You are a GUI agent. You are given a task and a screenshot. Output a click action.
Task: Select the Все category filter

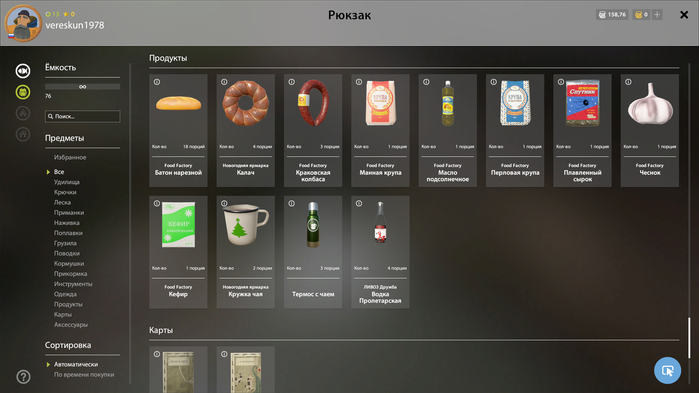tap(59, 172)
